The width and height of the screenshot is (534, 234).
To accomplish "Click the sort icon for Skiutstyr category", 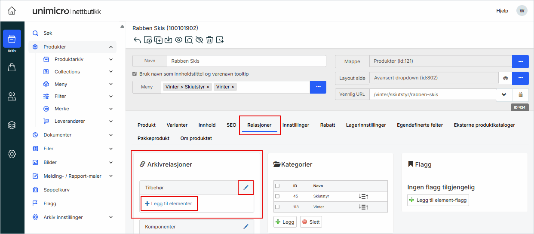I will coord(363,196).
